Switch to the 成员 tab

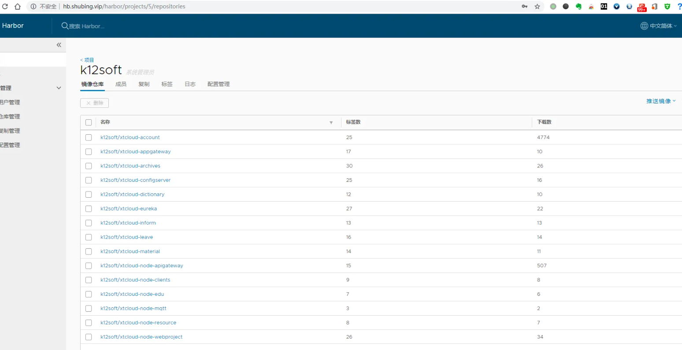click(x=121, y=84)
